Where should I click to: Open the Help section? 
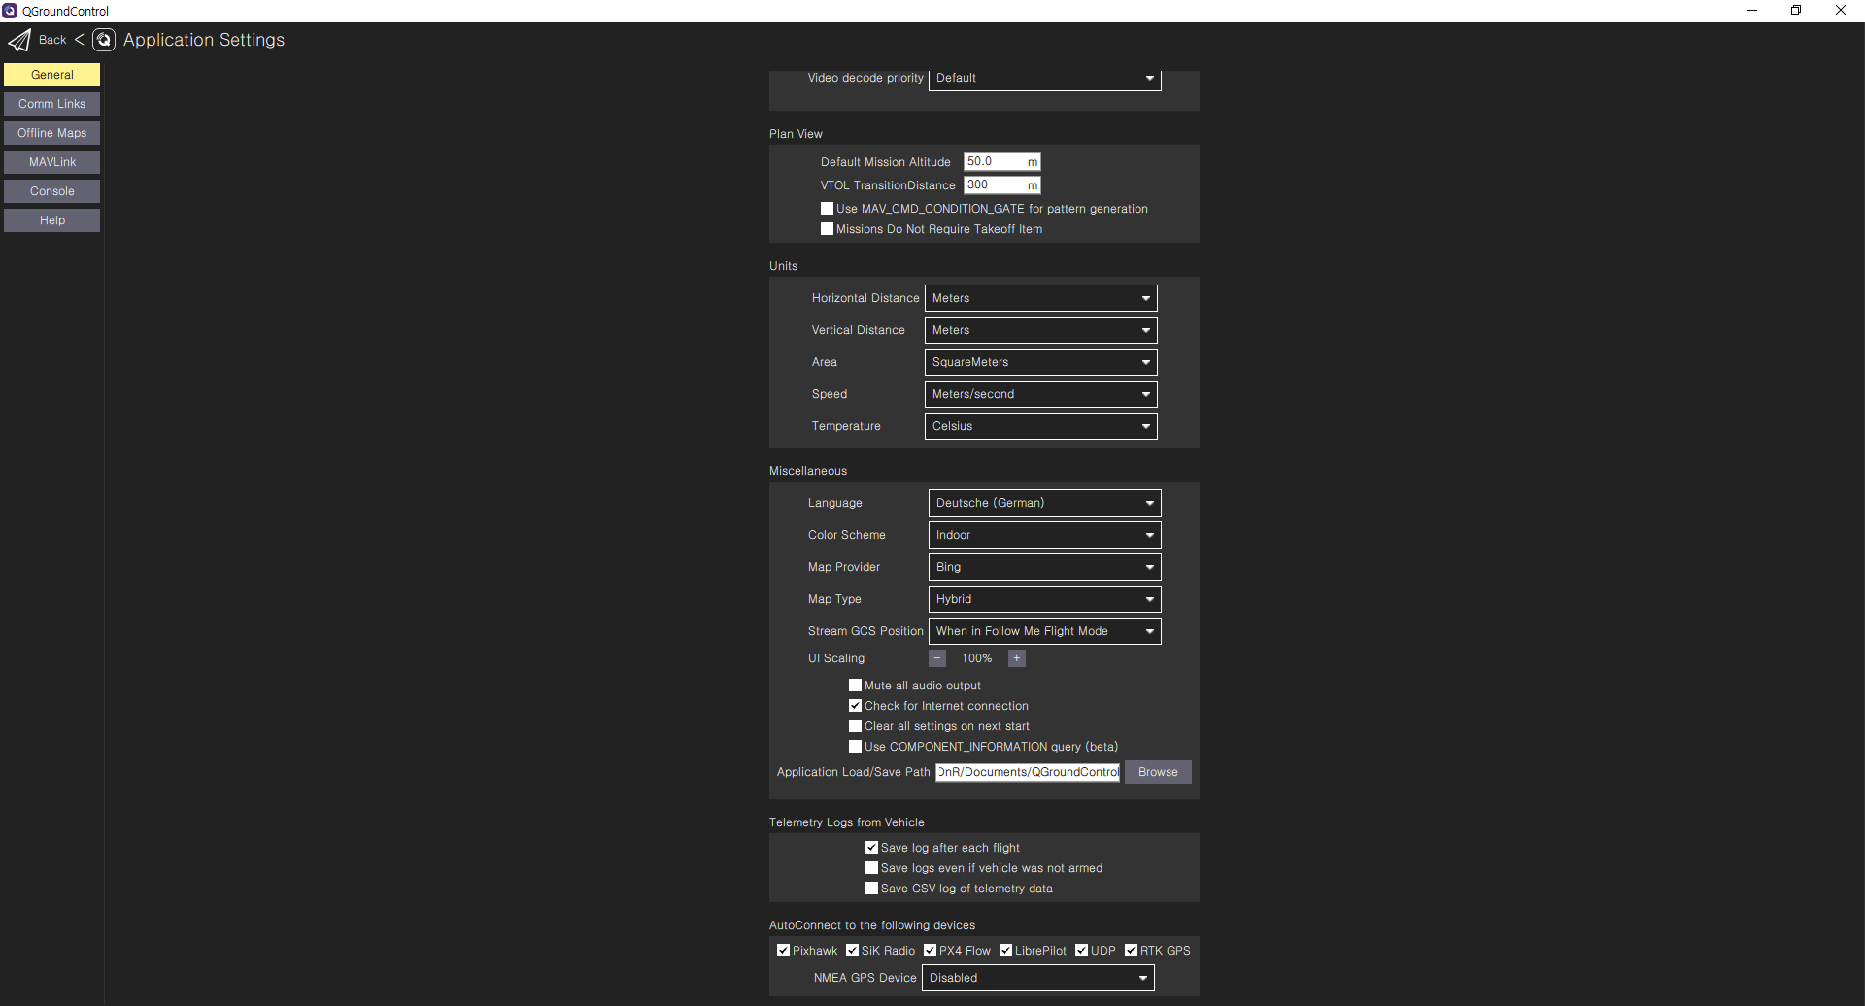[51, 219]
